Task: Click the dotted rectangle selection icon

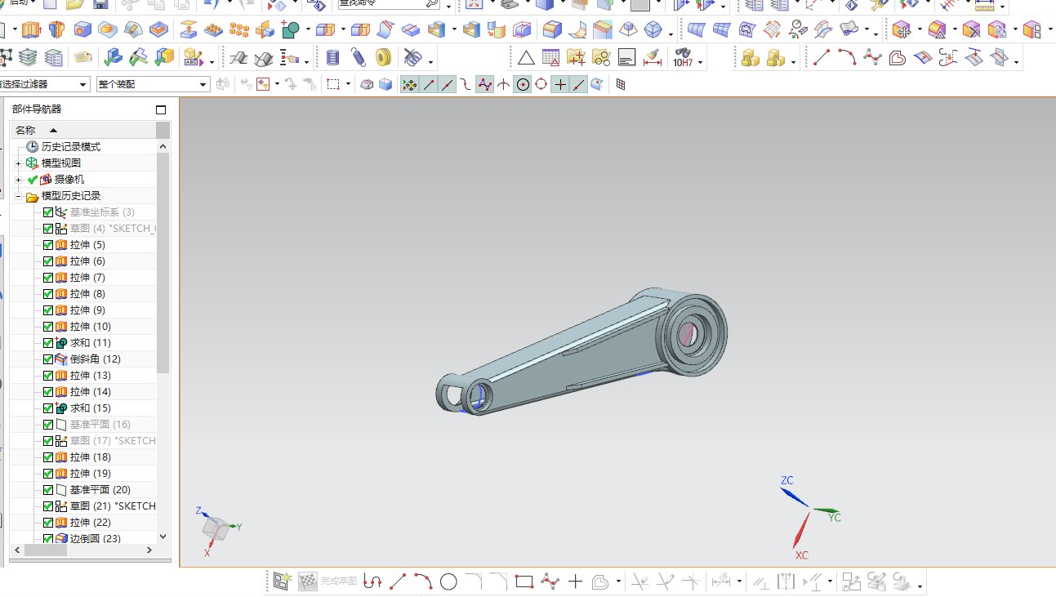Action: tap(333, 84)
